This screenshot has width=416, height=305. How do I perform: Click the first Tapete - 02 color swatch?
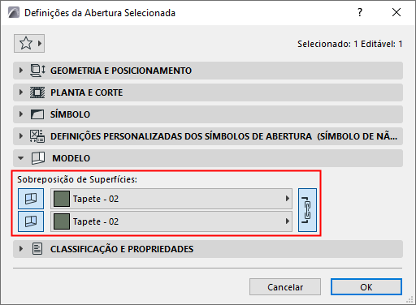tap(62, 199)
